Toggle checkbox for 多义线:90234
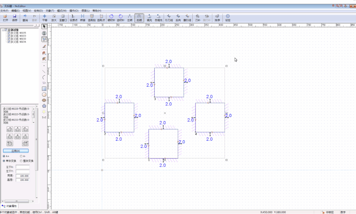356x214 pixels. click(9, 42)
